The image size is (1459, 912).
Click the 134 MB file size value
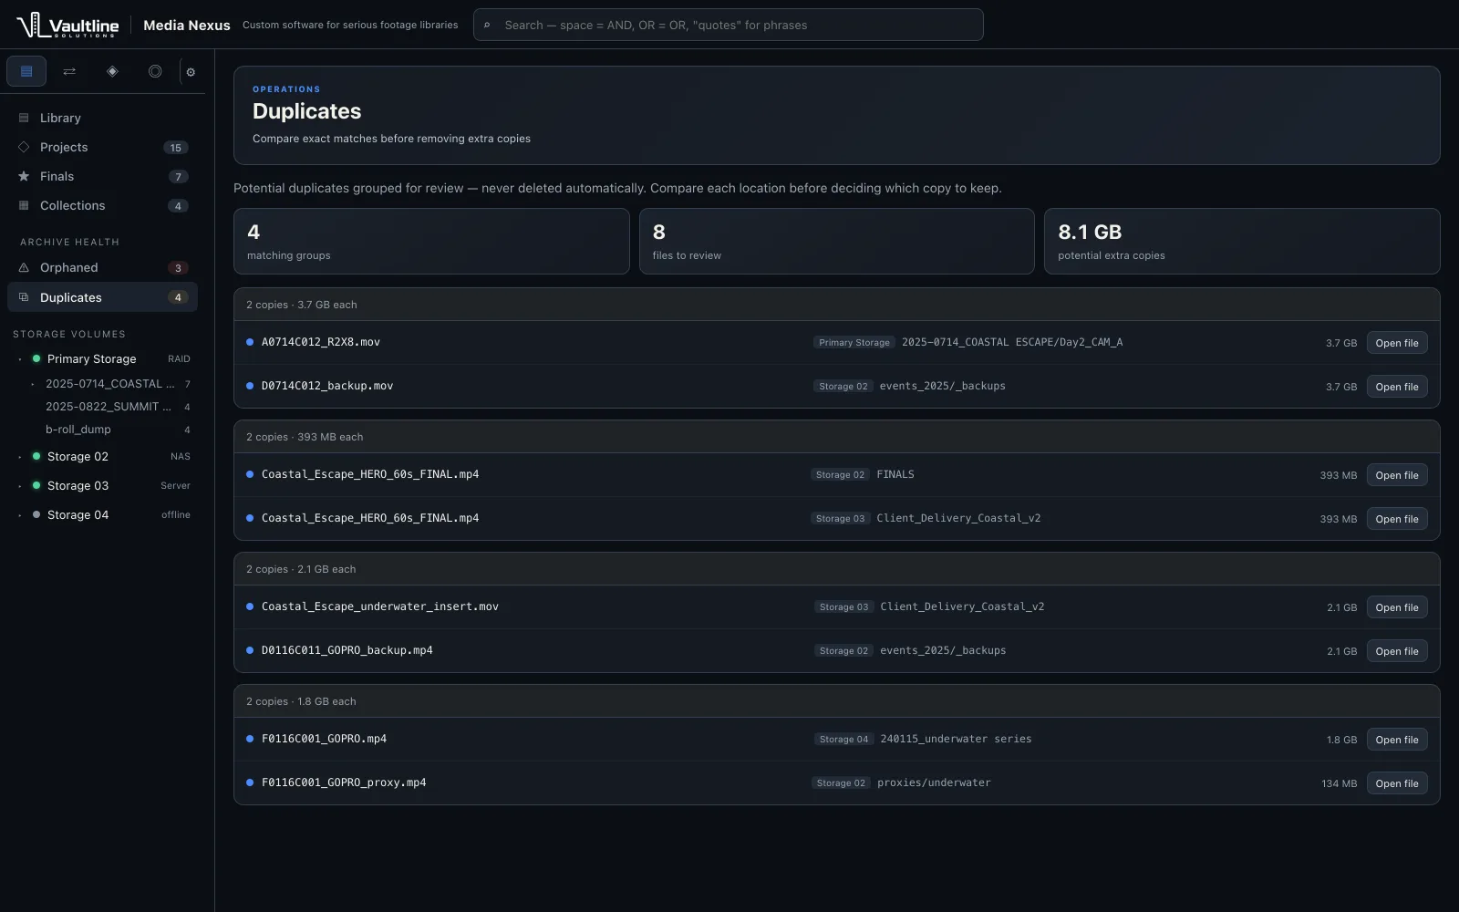(x=1339, y=783)
